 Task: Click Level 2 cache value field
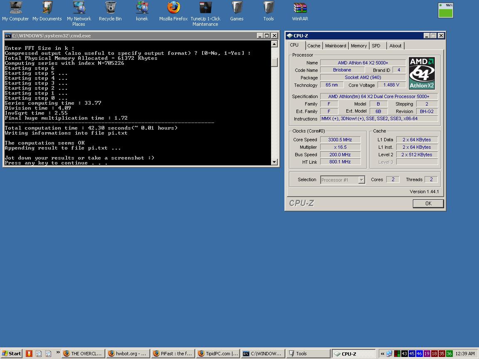pyautogui.click(x=417, y=155)
